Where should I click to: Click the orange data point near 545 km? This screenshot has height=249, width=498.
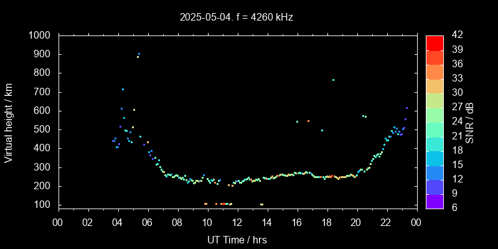[x=308, y=121]
